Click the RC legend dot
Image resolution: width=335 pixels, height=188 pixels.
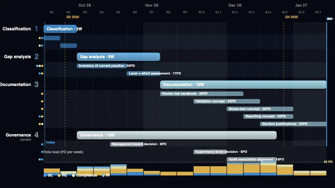pos(59,175)
